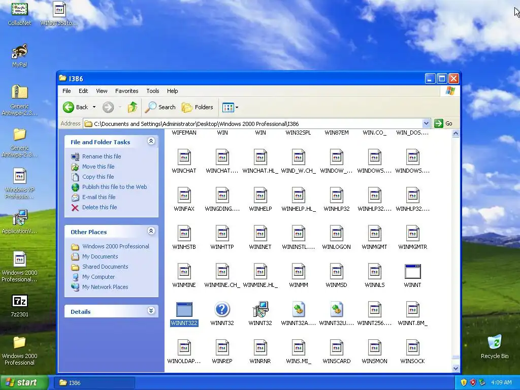520x390 pixels.
Task: Select the ApplicationV... desktop icon
Action: pos(20,217)
